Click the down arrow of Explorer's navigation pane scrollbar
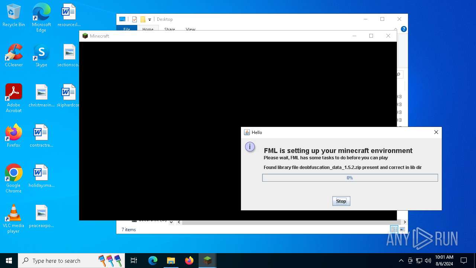 [x=171, y=222]
